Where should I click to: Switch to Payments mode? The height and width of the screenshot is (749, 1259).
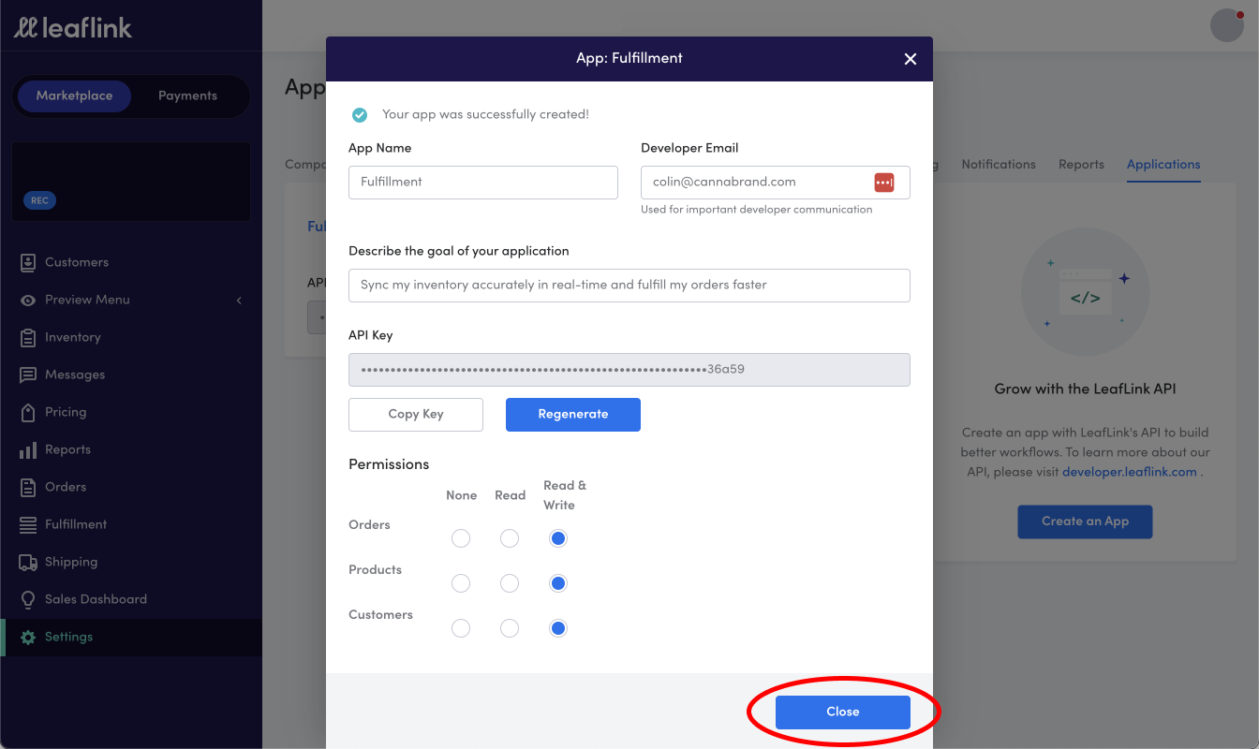187,95
